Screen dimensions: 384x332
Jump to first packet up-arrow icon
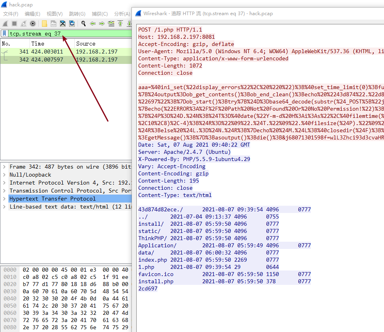coord(120,24)
